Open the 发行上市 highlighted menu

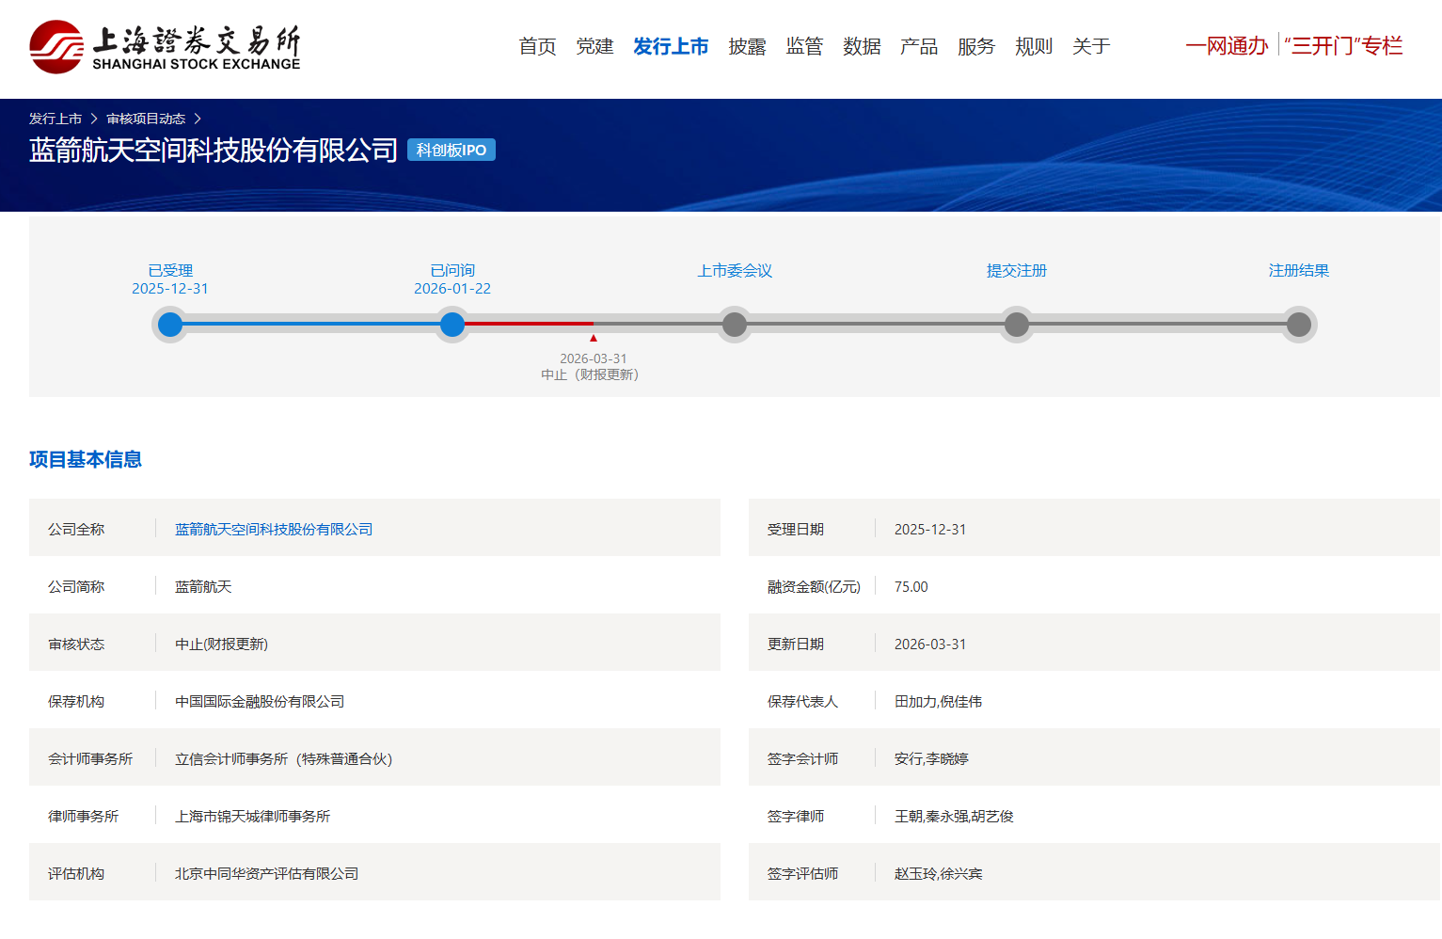[672, 46]
